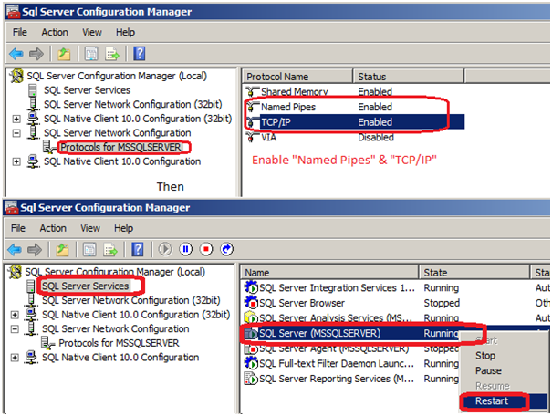Open Help menu in bottom window
The height and width of the screenshot is (416, 552).
click(x=123, y=228)
